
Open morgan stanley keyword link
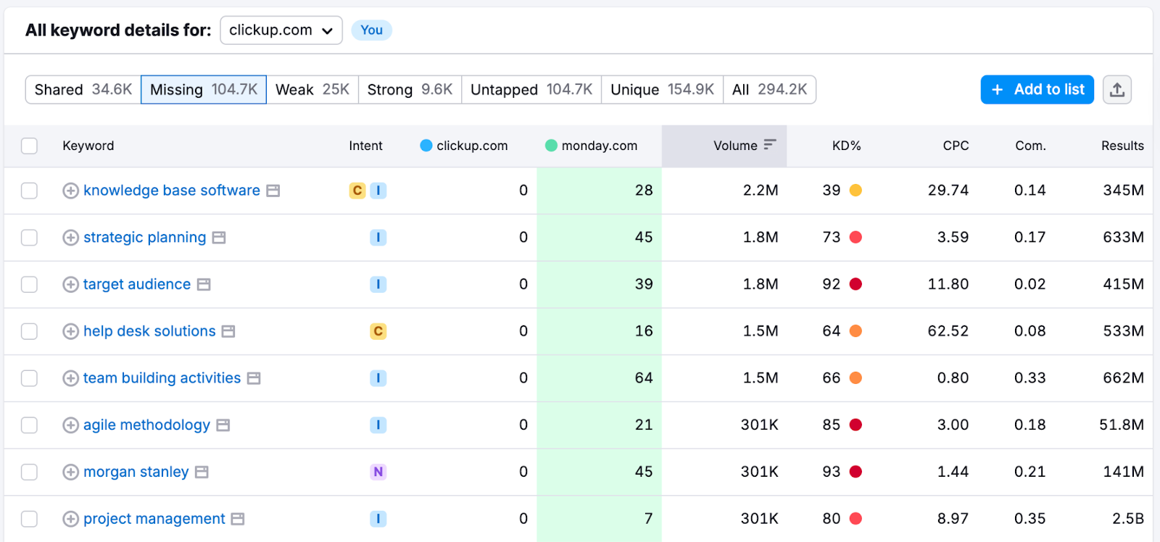(x=136, y=472)
